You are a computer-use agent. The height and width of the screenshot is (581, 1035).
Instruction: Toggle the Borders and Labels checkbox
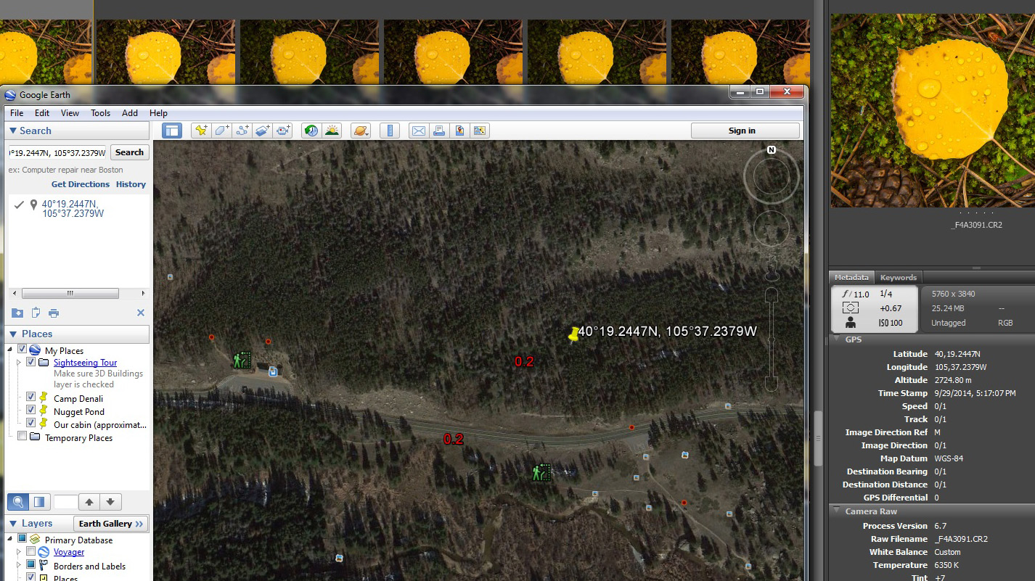click(30, 565)
